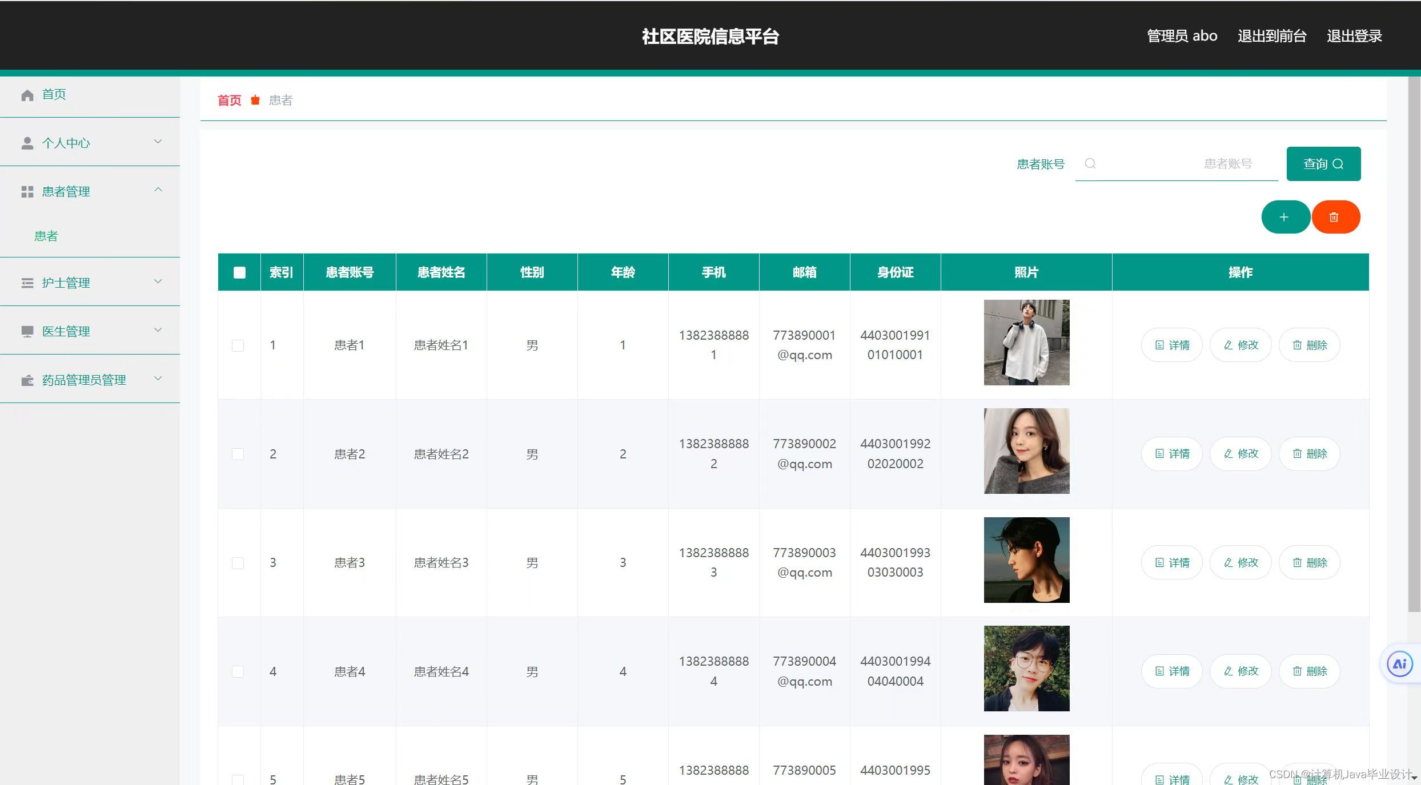Click the floating Ai assistant icon
The image size is (1421, 785).
[x=1399, y=664]
